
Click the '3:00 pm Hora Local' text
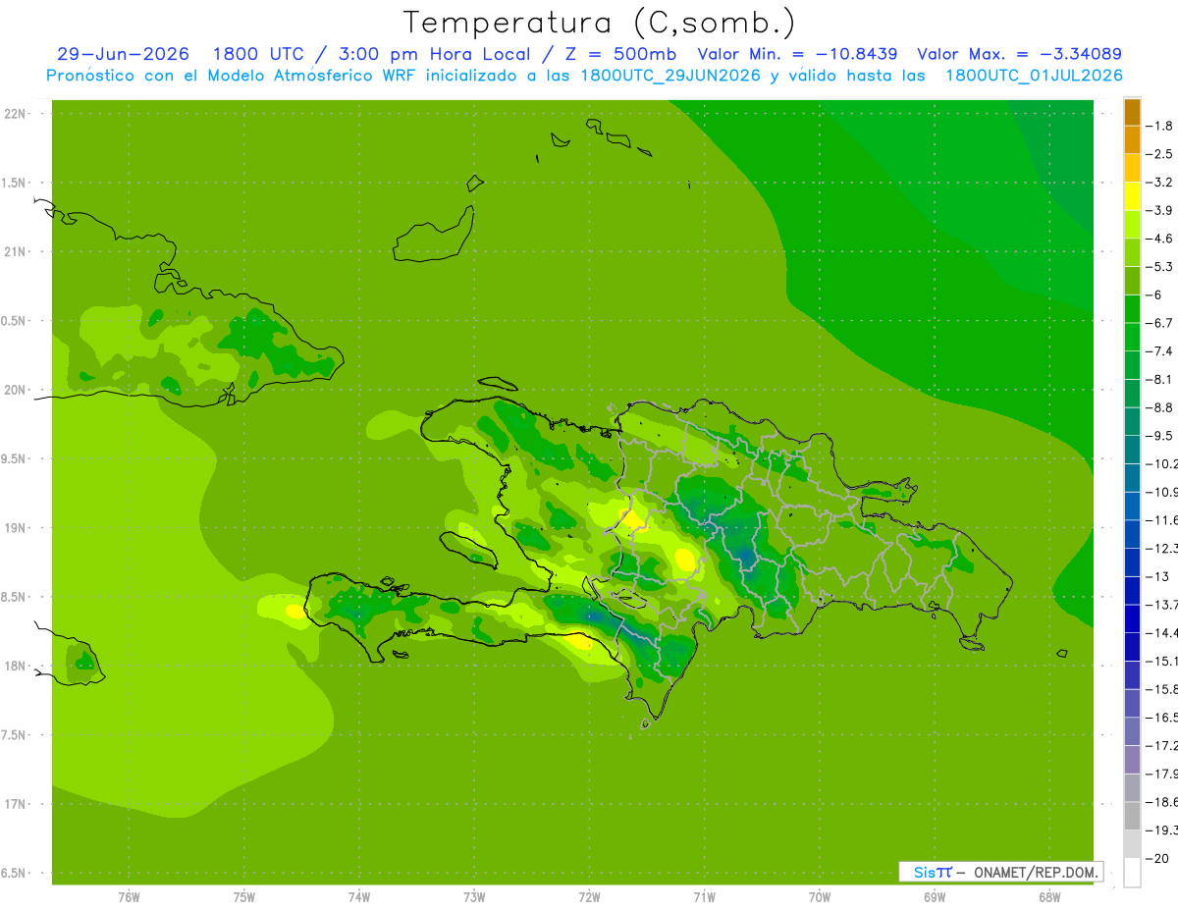click(434, 54)
